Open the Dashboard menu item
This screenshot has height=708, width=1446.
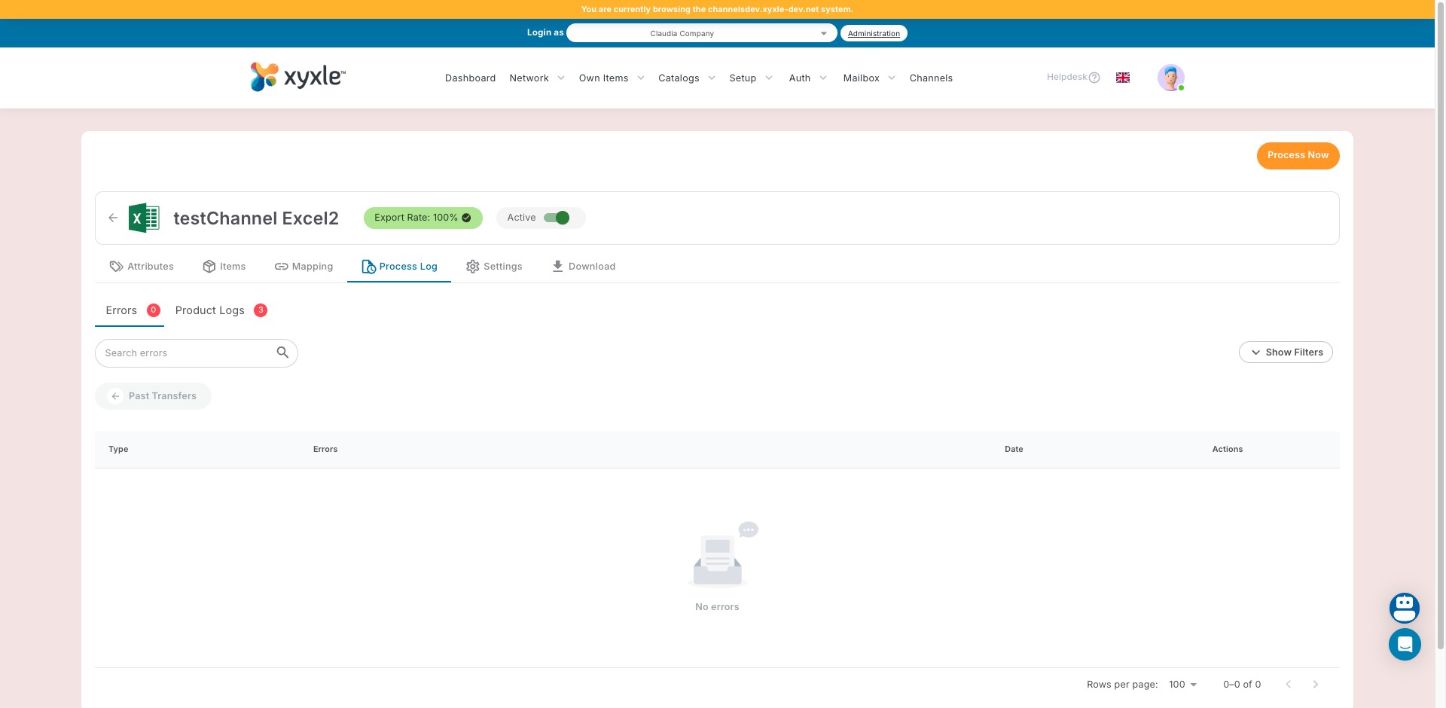[470, 78]
